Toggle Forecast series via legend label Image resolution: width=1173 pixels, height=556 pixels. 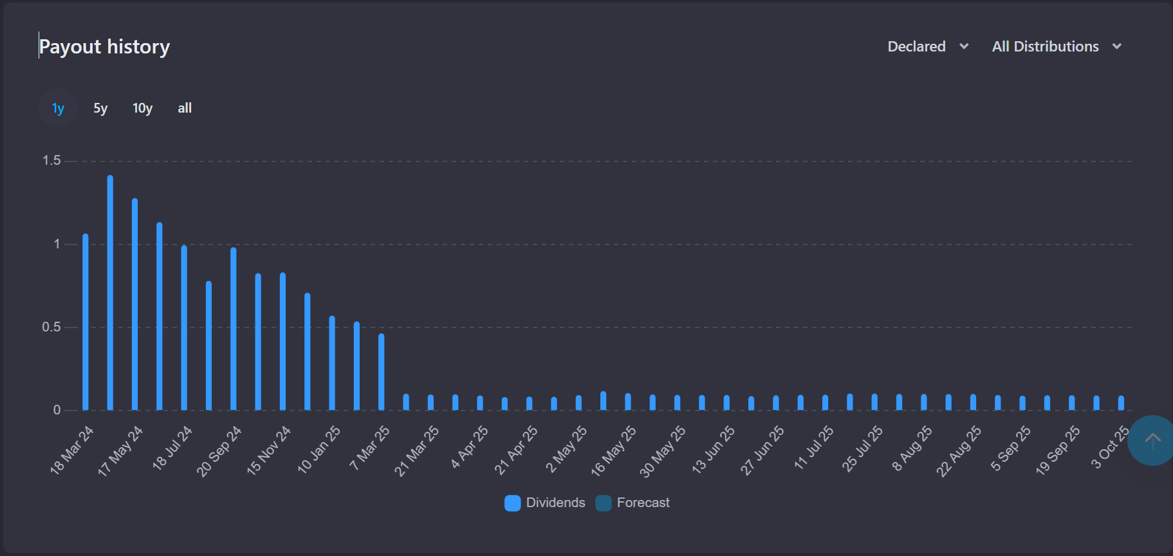click(x=643, y=503)
